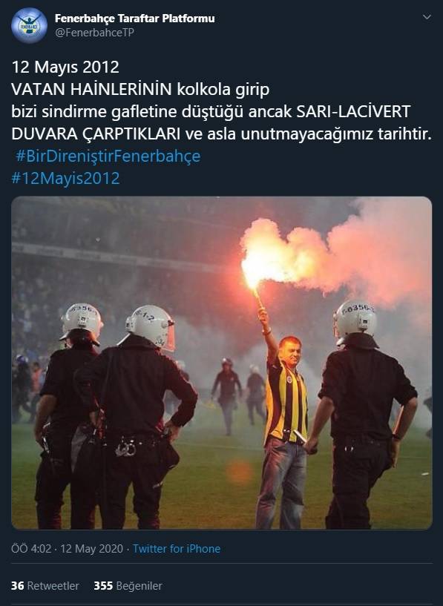Viewport: 443px width, 606px height.
Task: Click the ÖÖ 4:02 posting time
Action: pyautogui.click(x=31, y=549)
